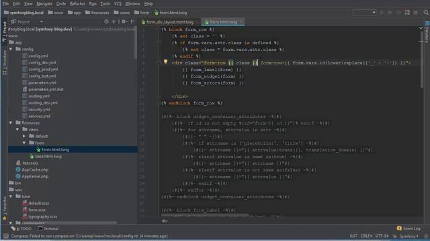Image resolution: width=430 pixels, height=241 pixels.
Task: Click the Collapse All icon in Project panel
Action: coord(114,21)
